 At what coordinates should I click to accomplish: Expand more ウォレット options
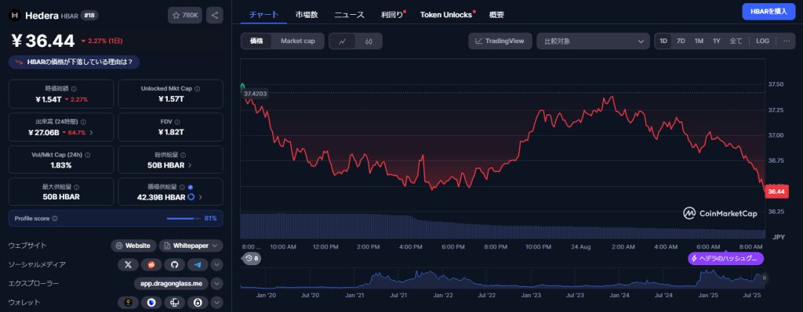(216, 303)
